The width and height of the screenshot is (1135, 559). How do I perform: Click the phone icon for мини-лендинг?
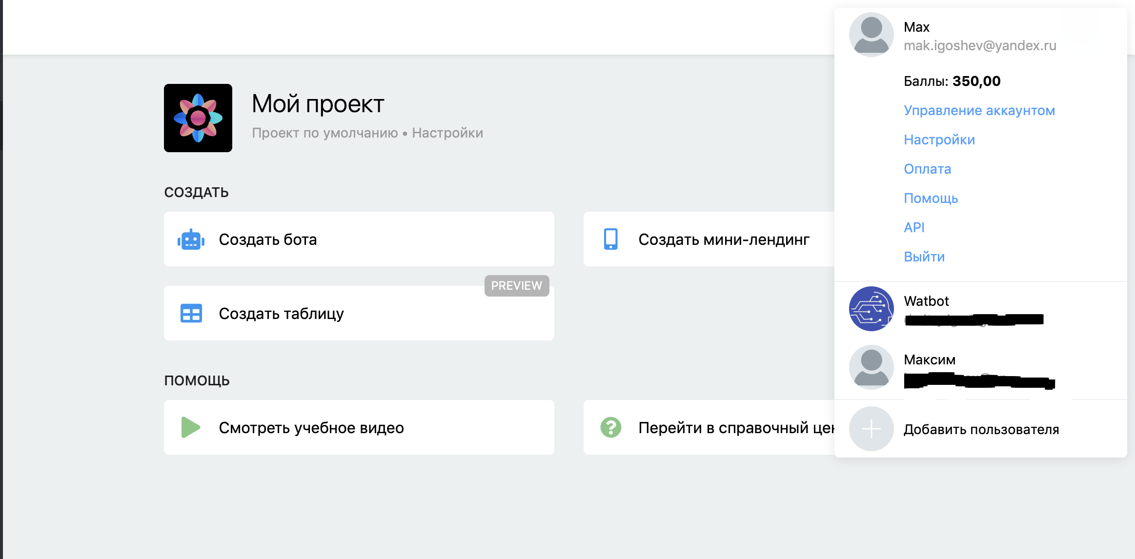tap(610, 240)
